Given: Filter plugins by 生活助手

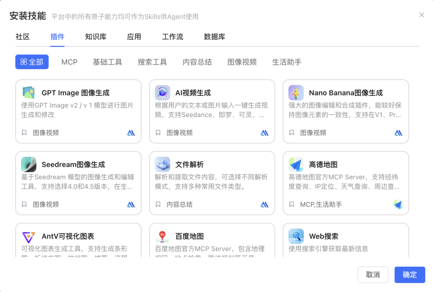Looking at the screenshot, I should click(x=287, y=62).
